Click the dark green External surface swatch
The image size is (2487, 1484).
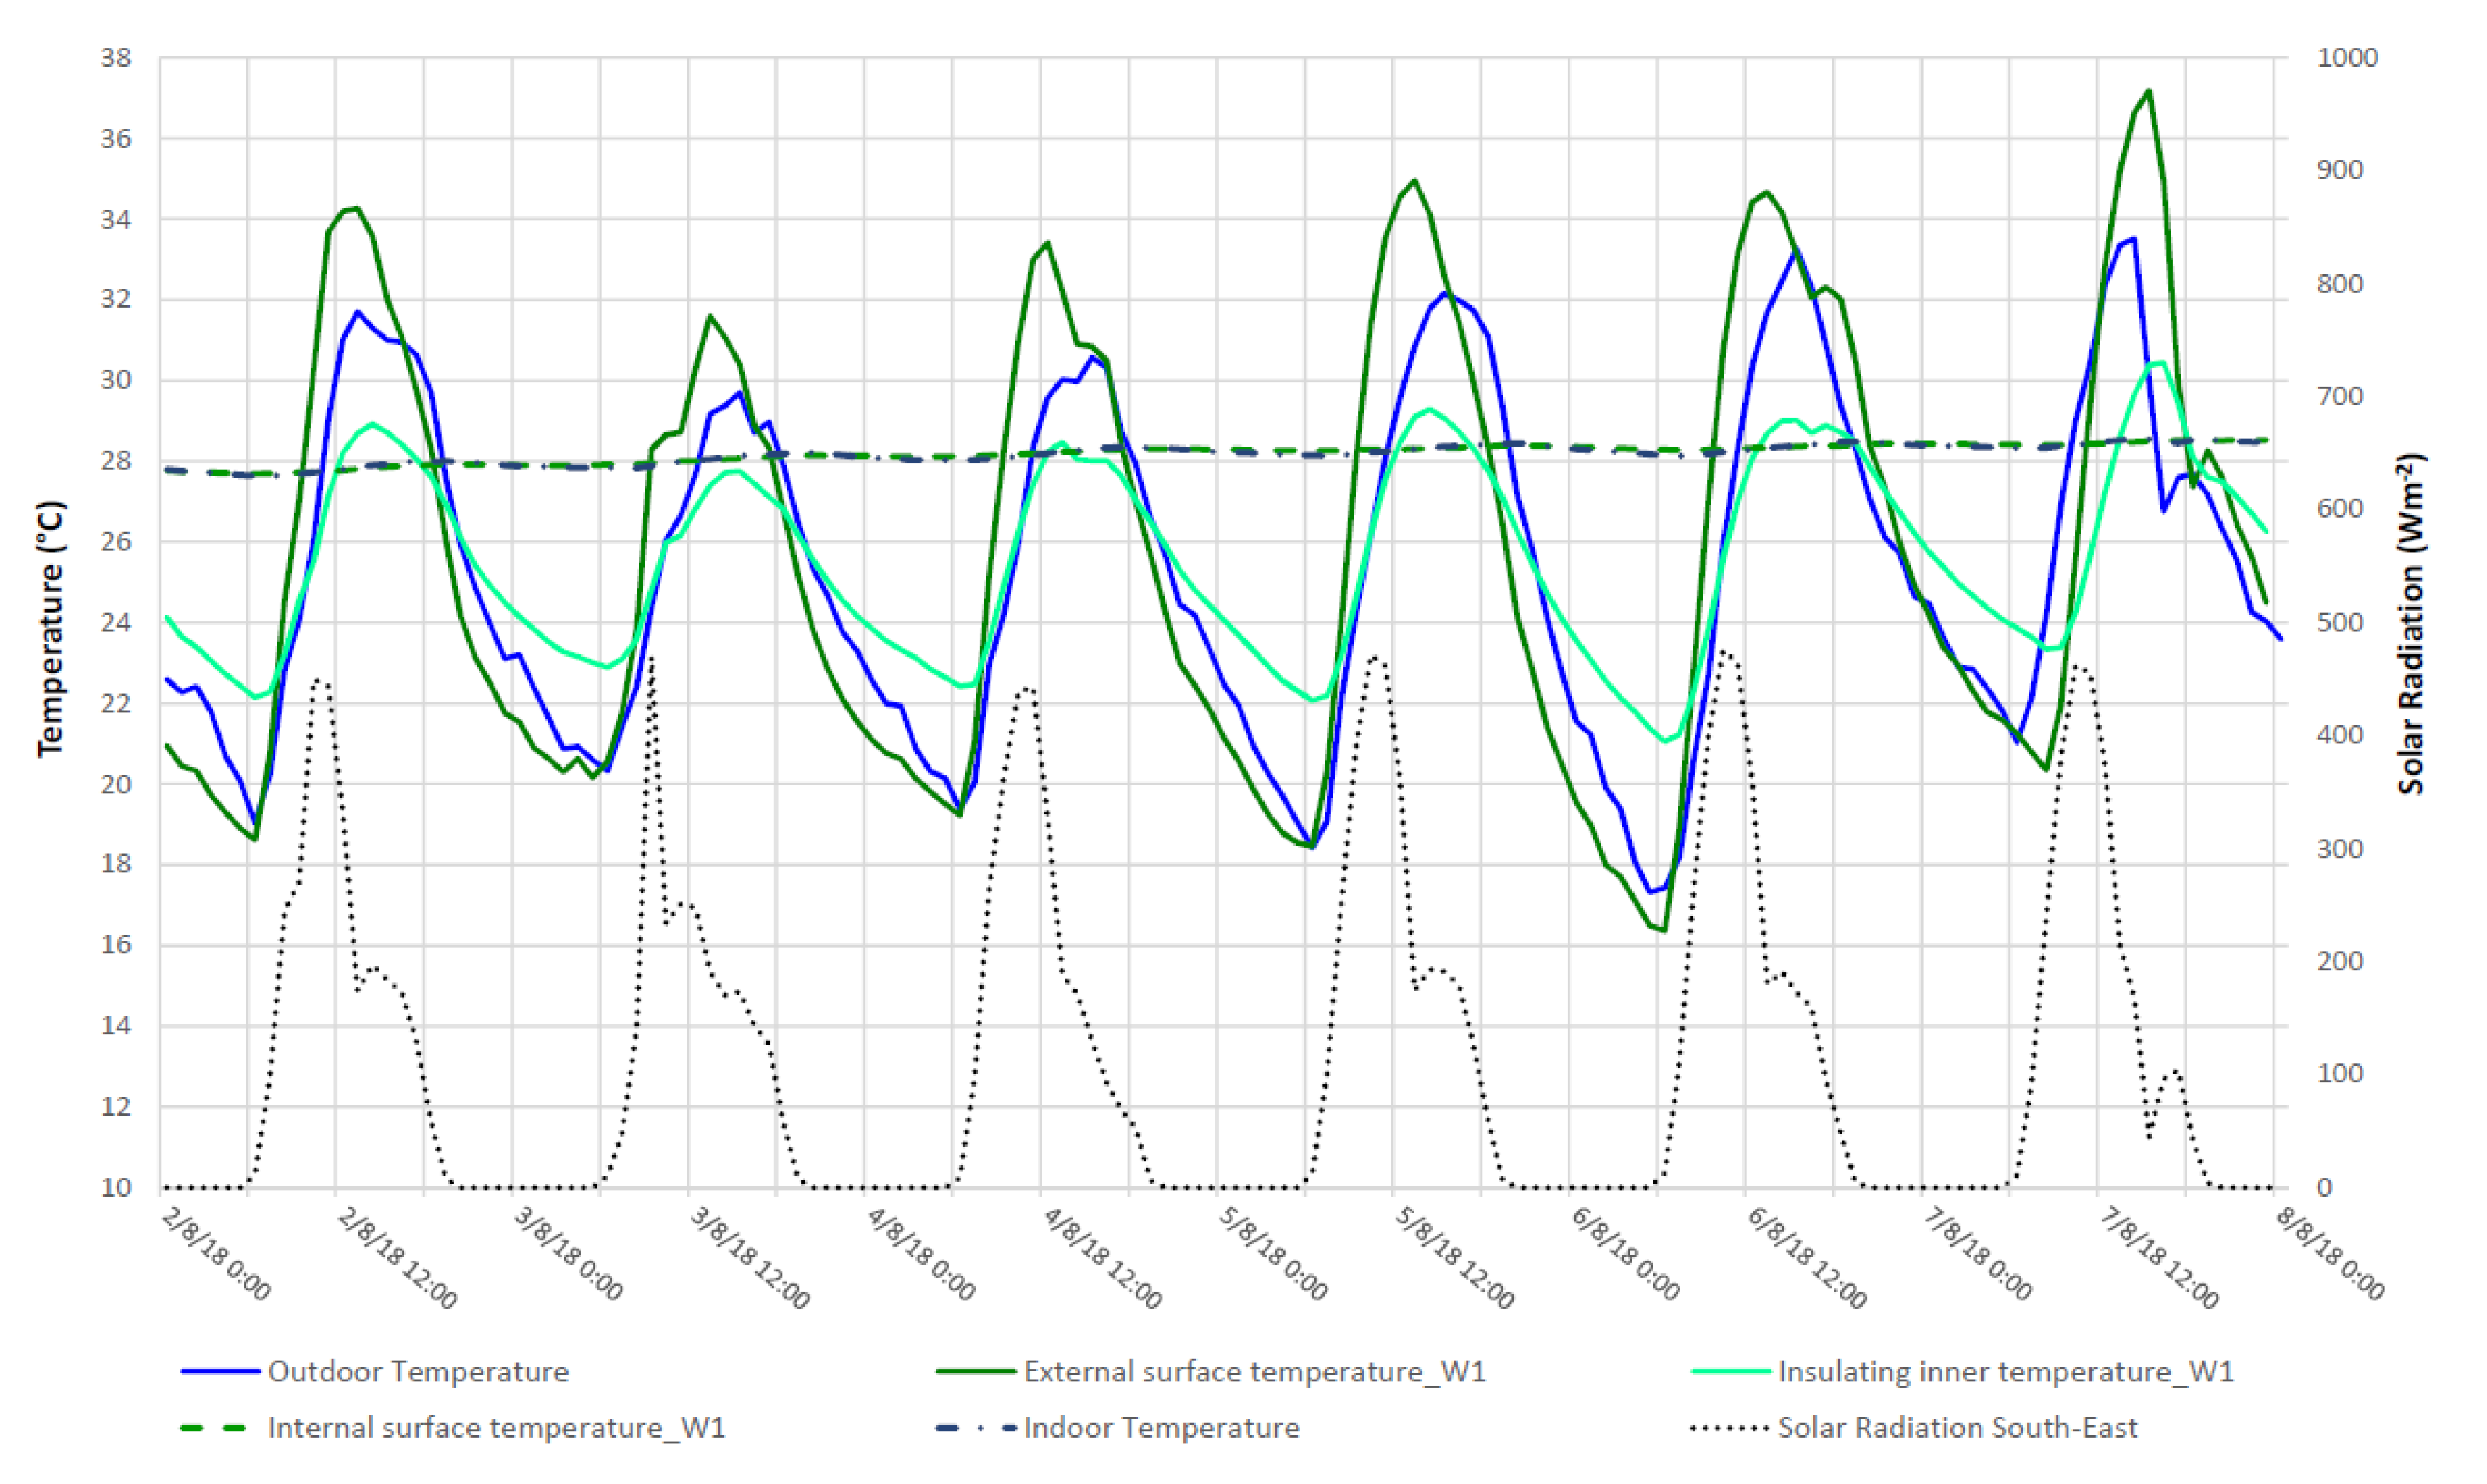976,1372
